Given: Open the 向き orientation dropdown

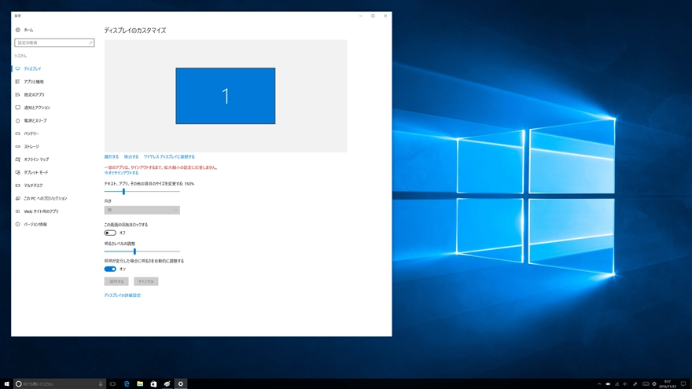Looking at the screenshot, I should tap(142, 210).
